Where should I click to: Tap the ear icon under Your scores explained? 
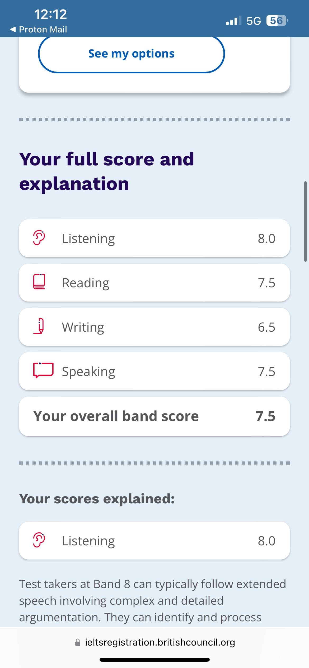point(39,540)
